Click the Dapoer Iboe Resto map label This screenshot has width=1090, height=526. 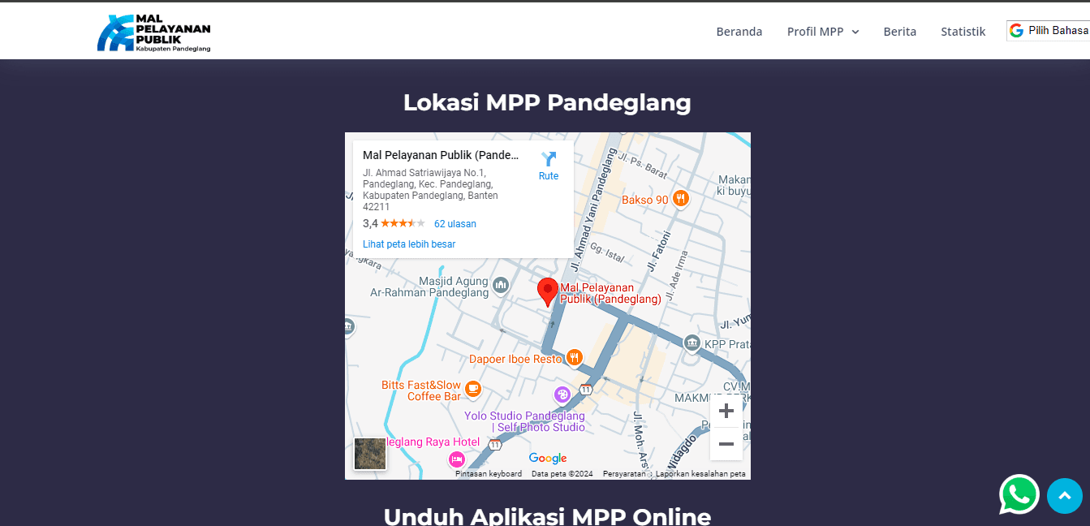(515, 359)
